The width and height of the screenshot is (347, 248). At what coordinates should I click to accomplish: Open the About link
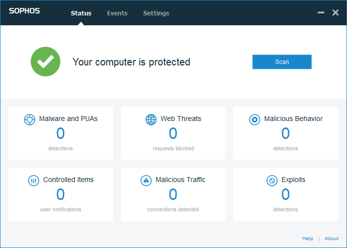(x=332, y=239)
